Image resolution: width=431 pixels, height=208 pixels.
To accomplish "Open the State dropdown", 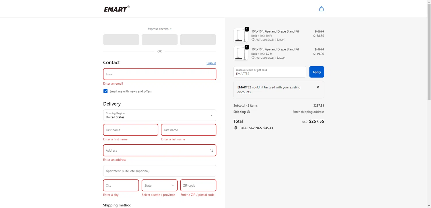I will pos(159,186).
